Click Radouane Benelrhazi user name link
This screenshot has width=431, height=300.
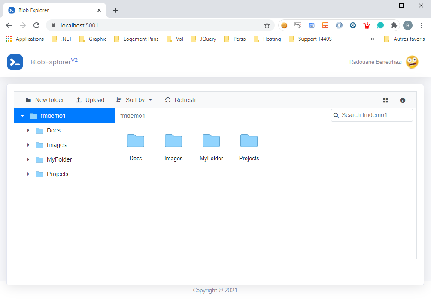tap(375, 62)
